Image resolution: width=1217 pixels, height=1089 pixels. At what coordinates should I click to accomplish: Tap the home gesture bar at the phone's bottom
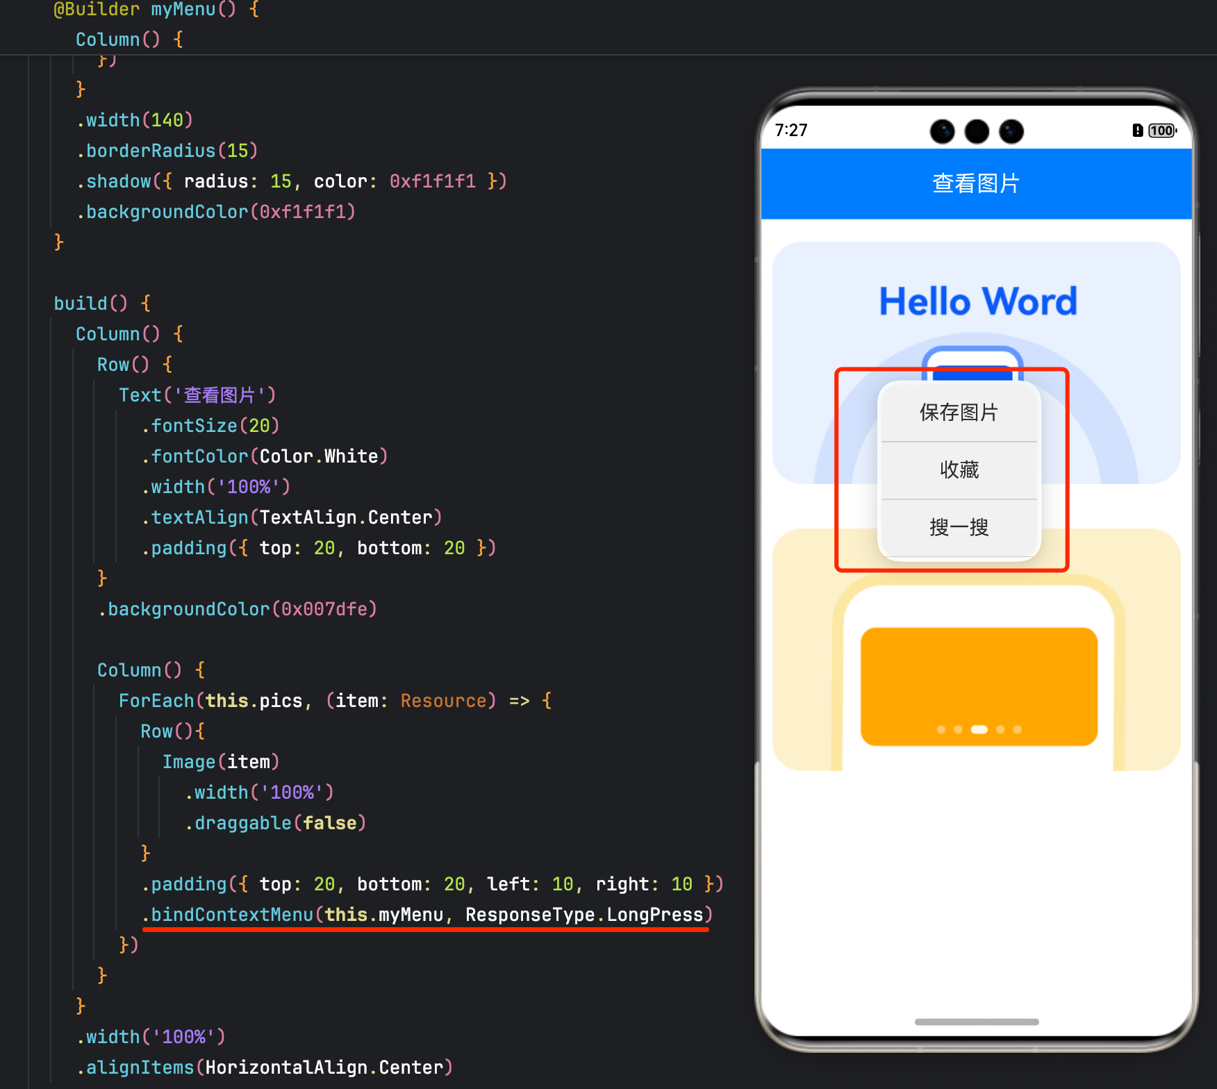pyautogui.click(x=977, y=1022)
